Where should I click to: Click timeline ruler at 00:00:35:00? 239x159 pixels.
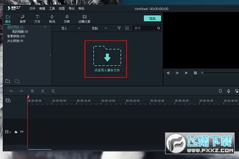click(206, 101)
